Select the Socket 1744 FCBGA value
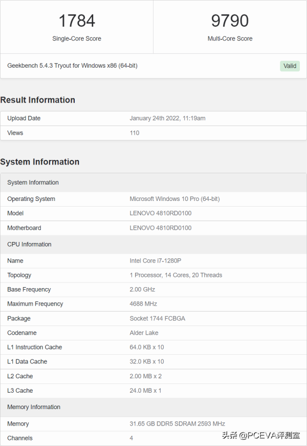 click(157, 318)
